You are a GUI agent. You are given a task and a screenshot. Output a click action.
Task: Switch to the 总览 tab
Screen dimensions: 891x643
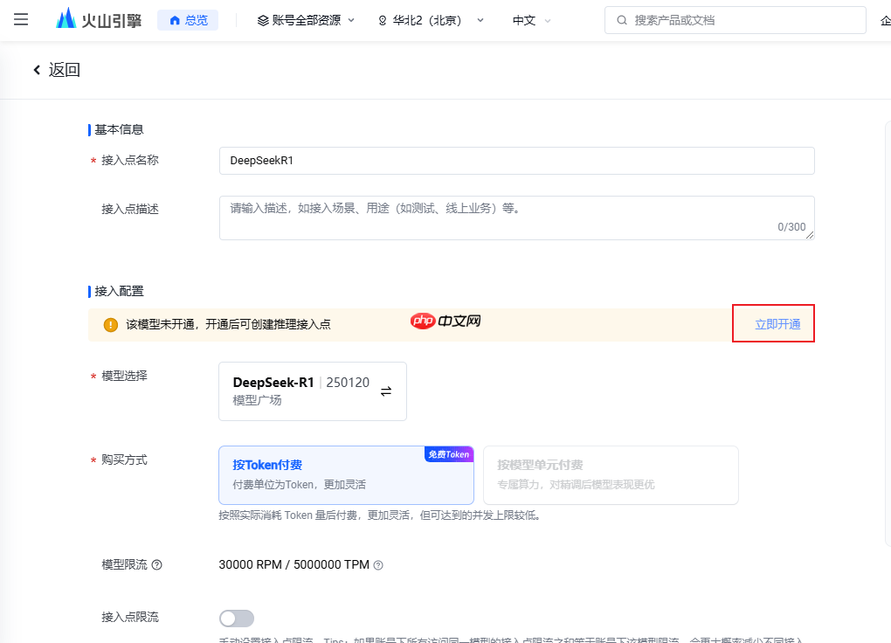pos(187,19)
